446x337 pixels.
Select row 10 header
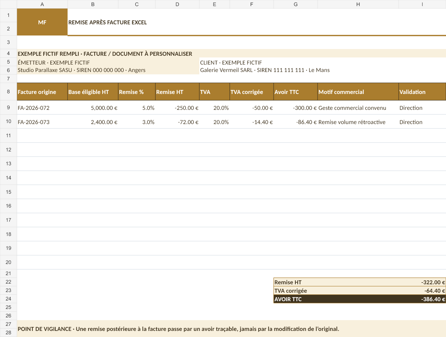[x=8, y=121]
